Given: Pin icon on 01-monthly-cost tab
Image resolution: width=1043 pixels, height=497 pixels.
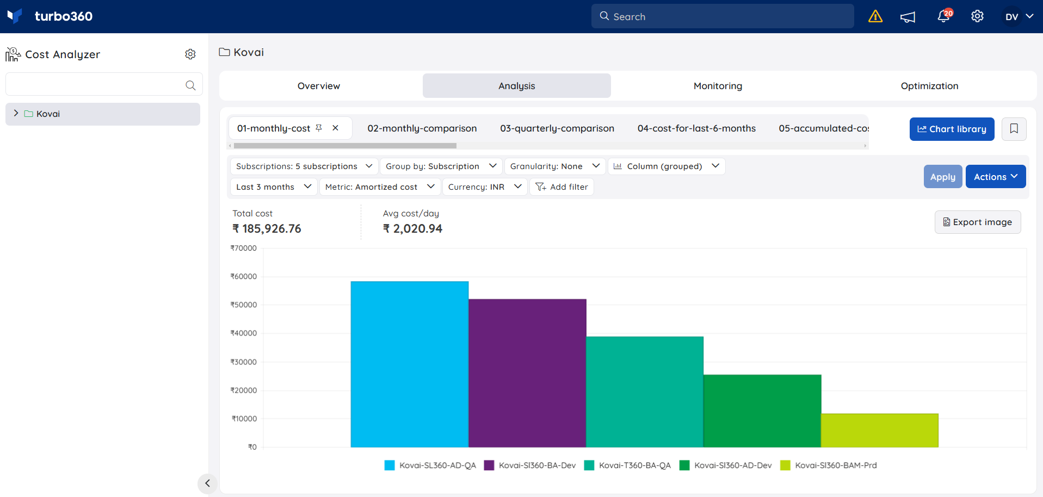Looking at the screenshot, I should click(319, 128).
